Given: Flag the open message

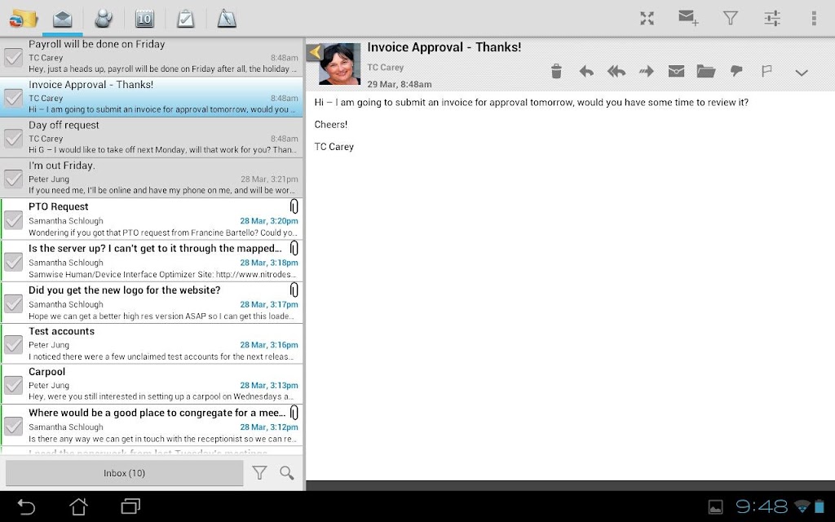Looking at the screenshot, I should coord(767,71).
